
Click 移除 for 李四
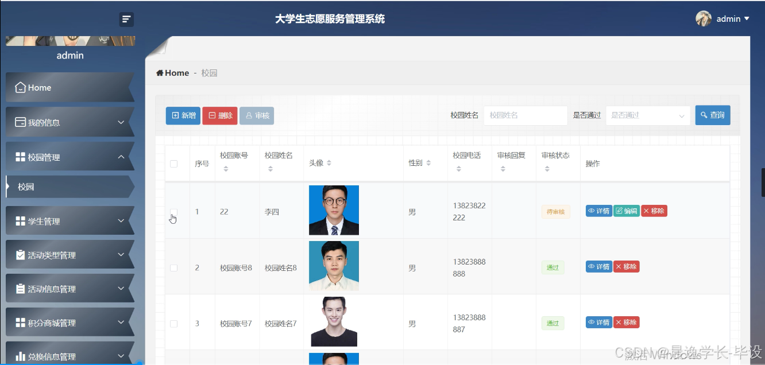coord(654,211)
